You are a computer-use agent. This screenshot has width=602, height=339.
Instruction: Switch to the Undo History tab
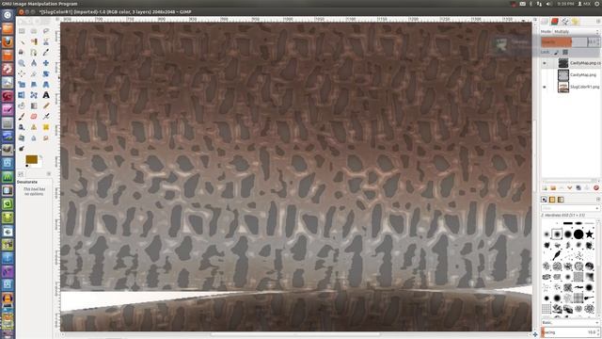click(x=575, y=22)
